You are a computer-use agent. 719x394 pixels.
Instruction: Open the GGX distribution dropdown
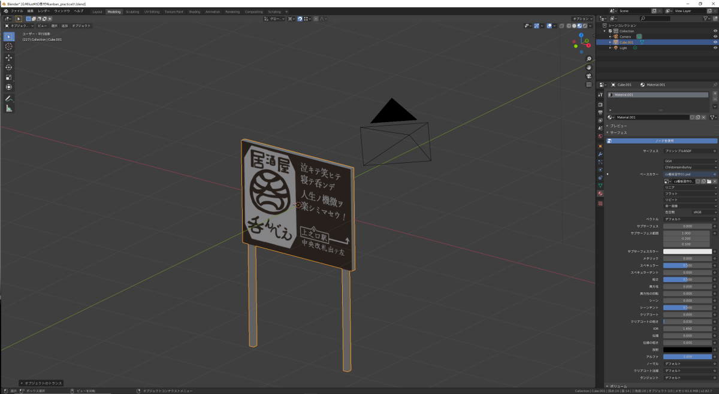[690, 161]
